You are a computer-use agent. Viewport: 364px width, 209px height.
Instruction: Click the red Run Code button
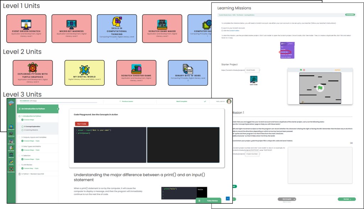coord(82,124)
